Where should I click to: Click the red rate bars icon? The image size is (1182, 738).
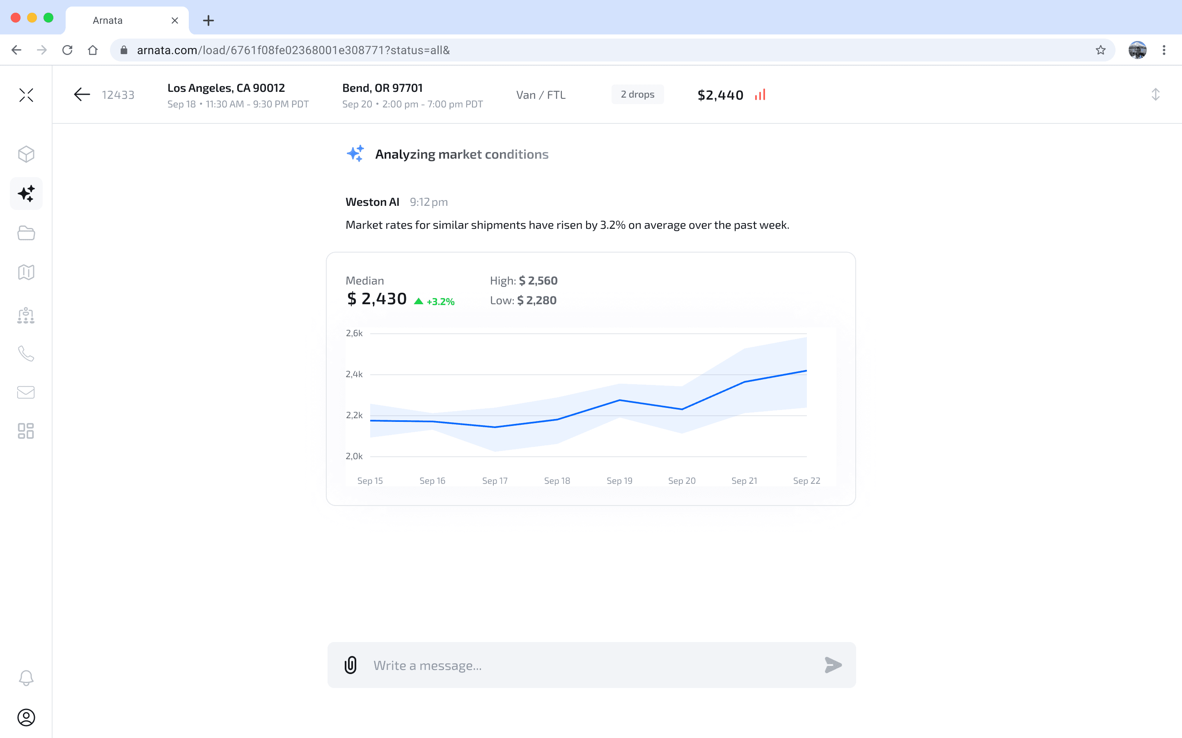(760, 94)
